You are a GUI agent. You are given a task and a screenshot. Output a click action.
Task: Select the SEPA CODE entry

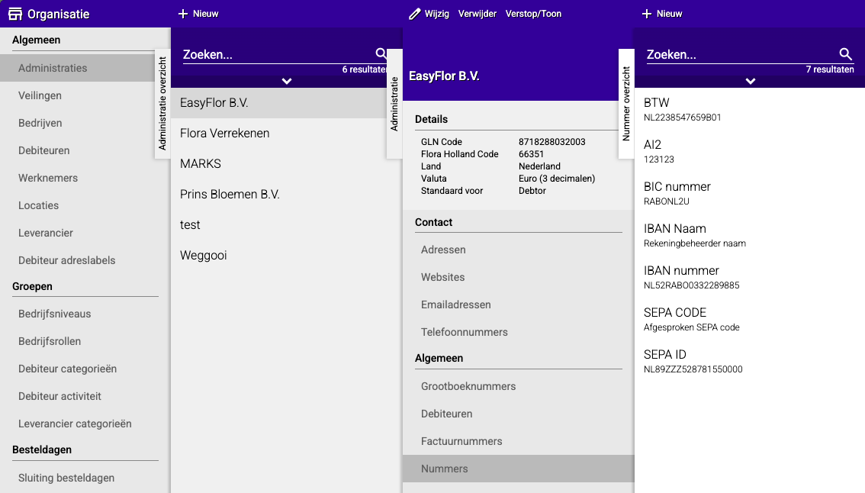pyautogui.click(x=750, y=319)
